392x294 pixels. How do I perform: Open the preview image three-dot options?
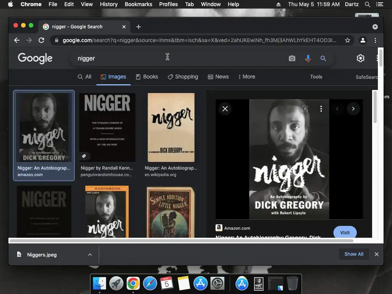pyautogui.click(x=321, y=109)
